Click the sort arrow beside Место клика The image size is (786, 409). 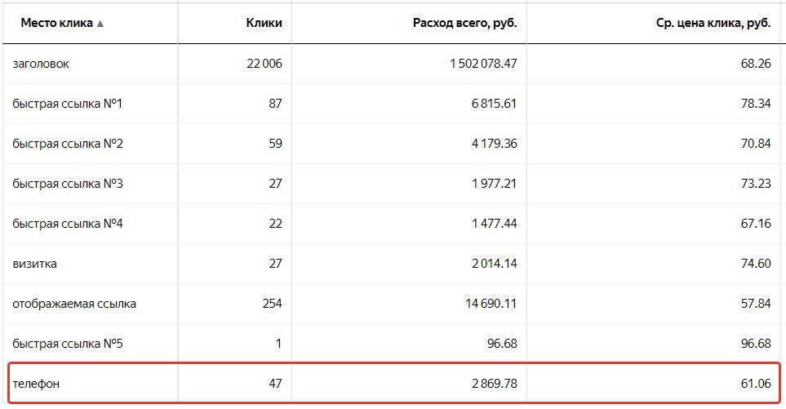pyautogui.click(x=100, y=24)
